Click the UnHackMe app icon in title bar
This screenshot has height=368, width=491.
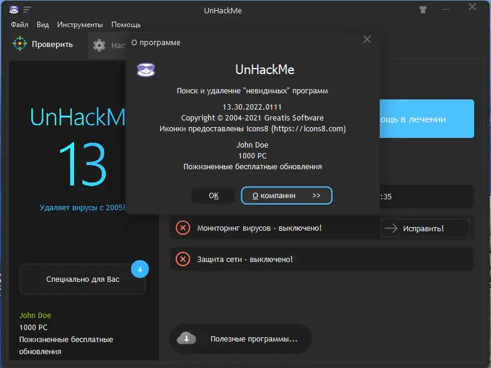pyautogui.click(x=13, y=10)
